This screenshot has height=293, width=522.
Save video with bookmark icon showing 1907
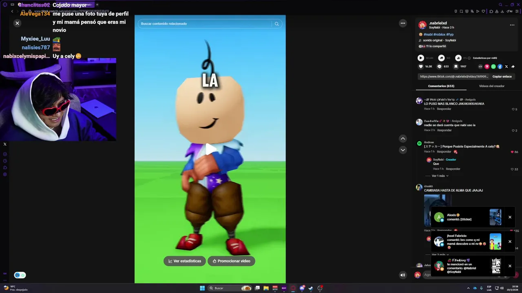[456, 66]
